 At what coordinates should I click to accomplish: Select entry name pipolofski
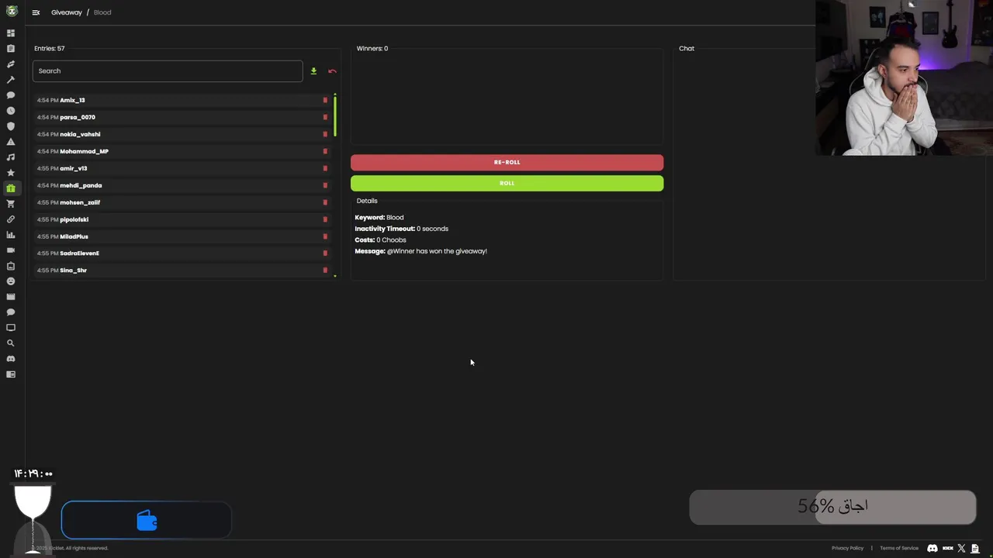click(x=74, y=219)
